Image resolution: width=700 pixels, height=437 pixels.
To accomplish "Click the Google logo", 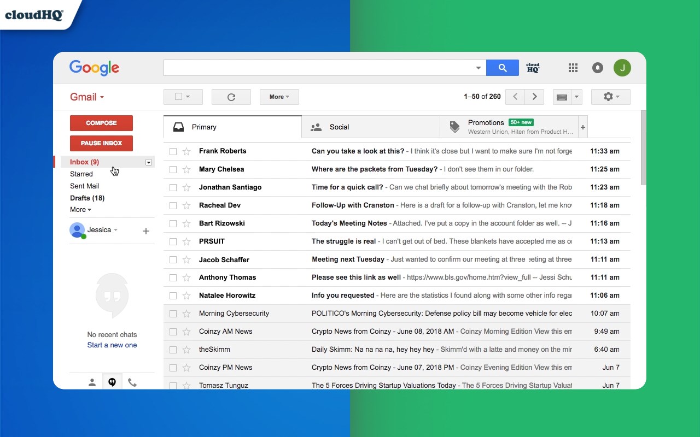I will point(94,68).
